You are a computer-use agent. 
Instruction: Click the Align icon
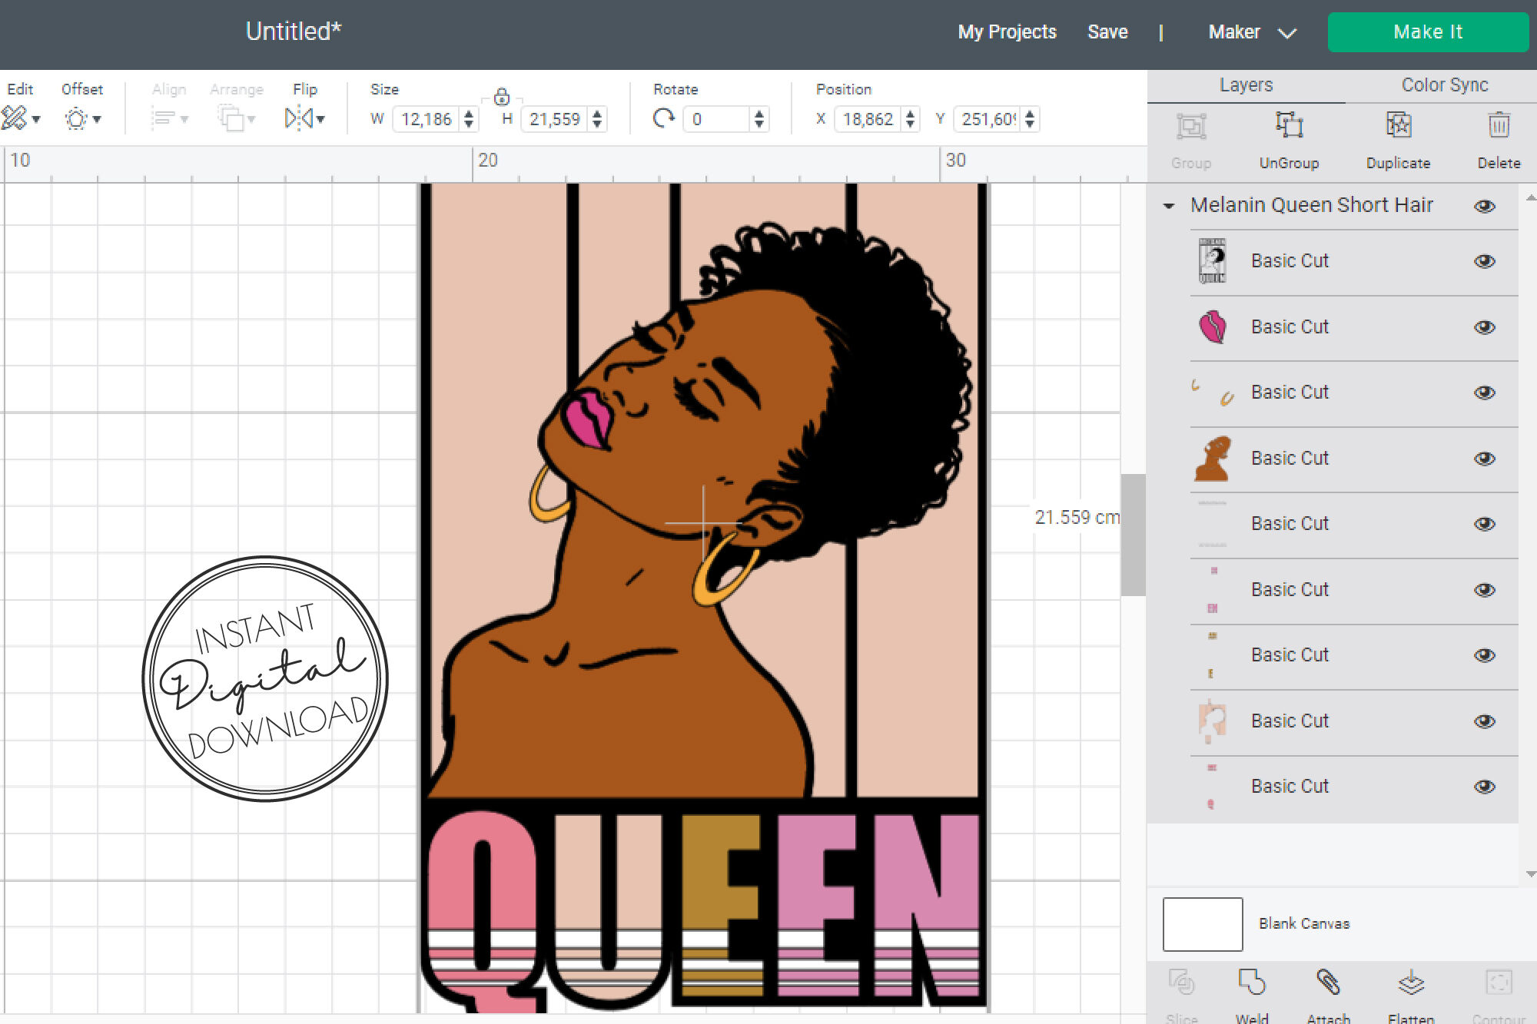tap(163, 118)
